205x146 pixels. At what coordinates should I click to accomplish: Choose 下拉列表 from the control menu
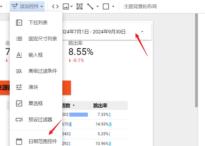[36, 23]
